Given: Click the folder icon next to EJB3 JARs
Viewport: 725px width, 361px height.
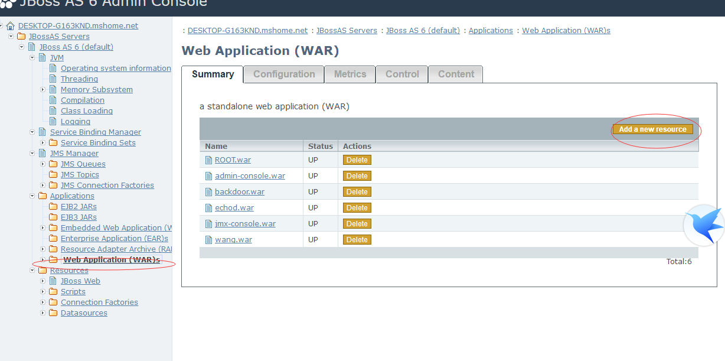Looking at the screenshot, I should pyautogui.click(x=53, y=217).
